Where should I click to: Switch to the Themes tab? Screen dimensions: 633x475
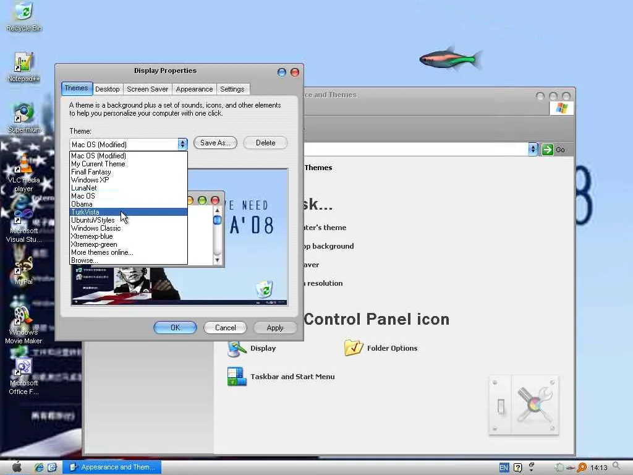coord(76,88)
